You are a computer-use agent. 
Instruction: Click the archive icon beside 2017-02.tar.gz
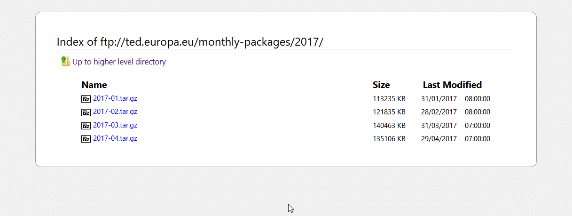tap(86, 112)
